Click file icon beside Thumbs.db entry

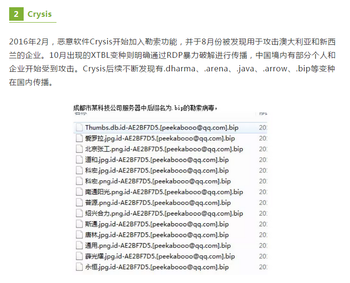(x=79, y=127)
